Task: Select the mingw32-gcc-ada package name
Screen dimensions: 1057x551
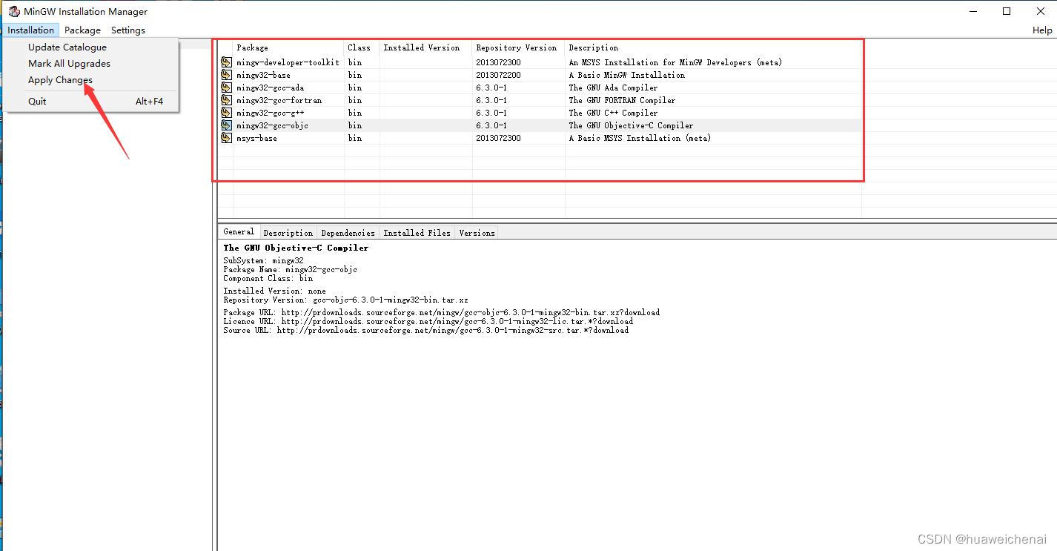Action: click(270, 88)
